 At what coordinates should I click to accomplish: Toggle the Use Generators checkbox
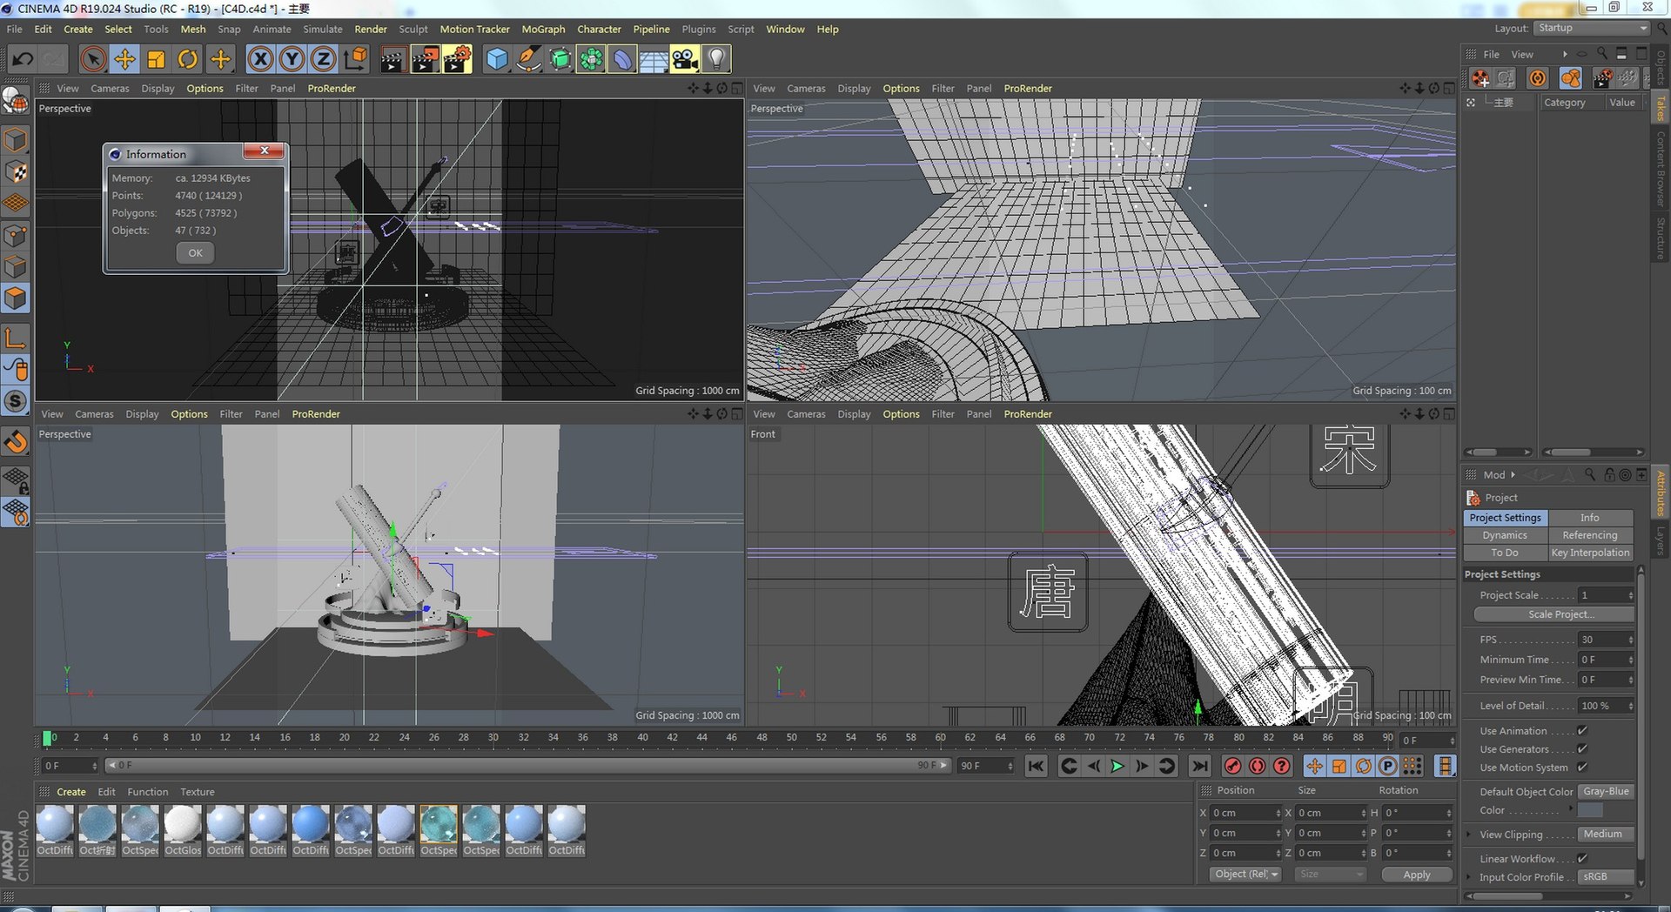(1582, 749)
